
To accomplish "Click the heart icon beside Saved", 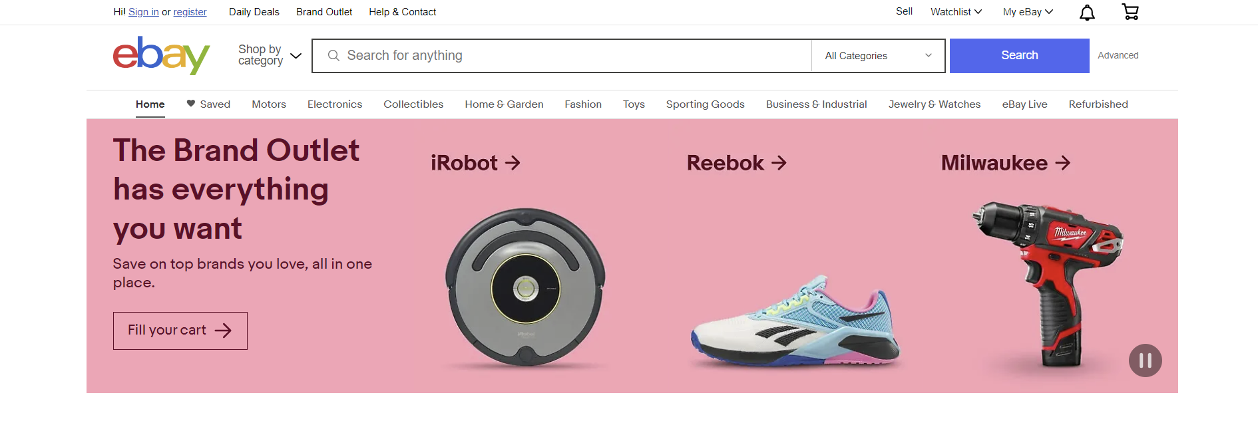I will pos(191,103).
